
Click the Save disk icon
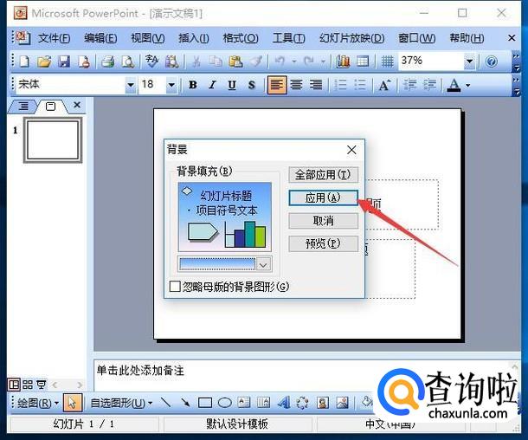[x=64, y=61]
